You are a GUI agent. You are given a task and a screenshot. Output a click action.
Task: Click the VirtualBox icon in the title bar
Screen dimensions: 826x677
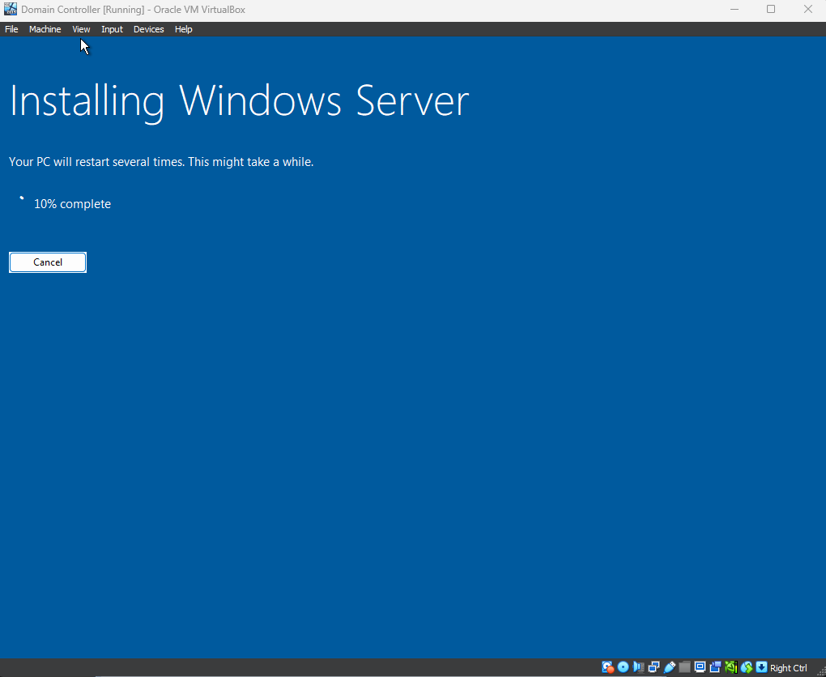11,10
